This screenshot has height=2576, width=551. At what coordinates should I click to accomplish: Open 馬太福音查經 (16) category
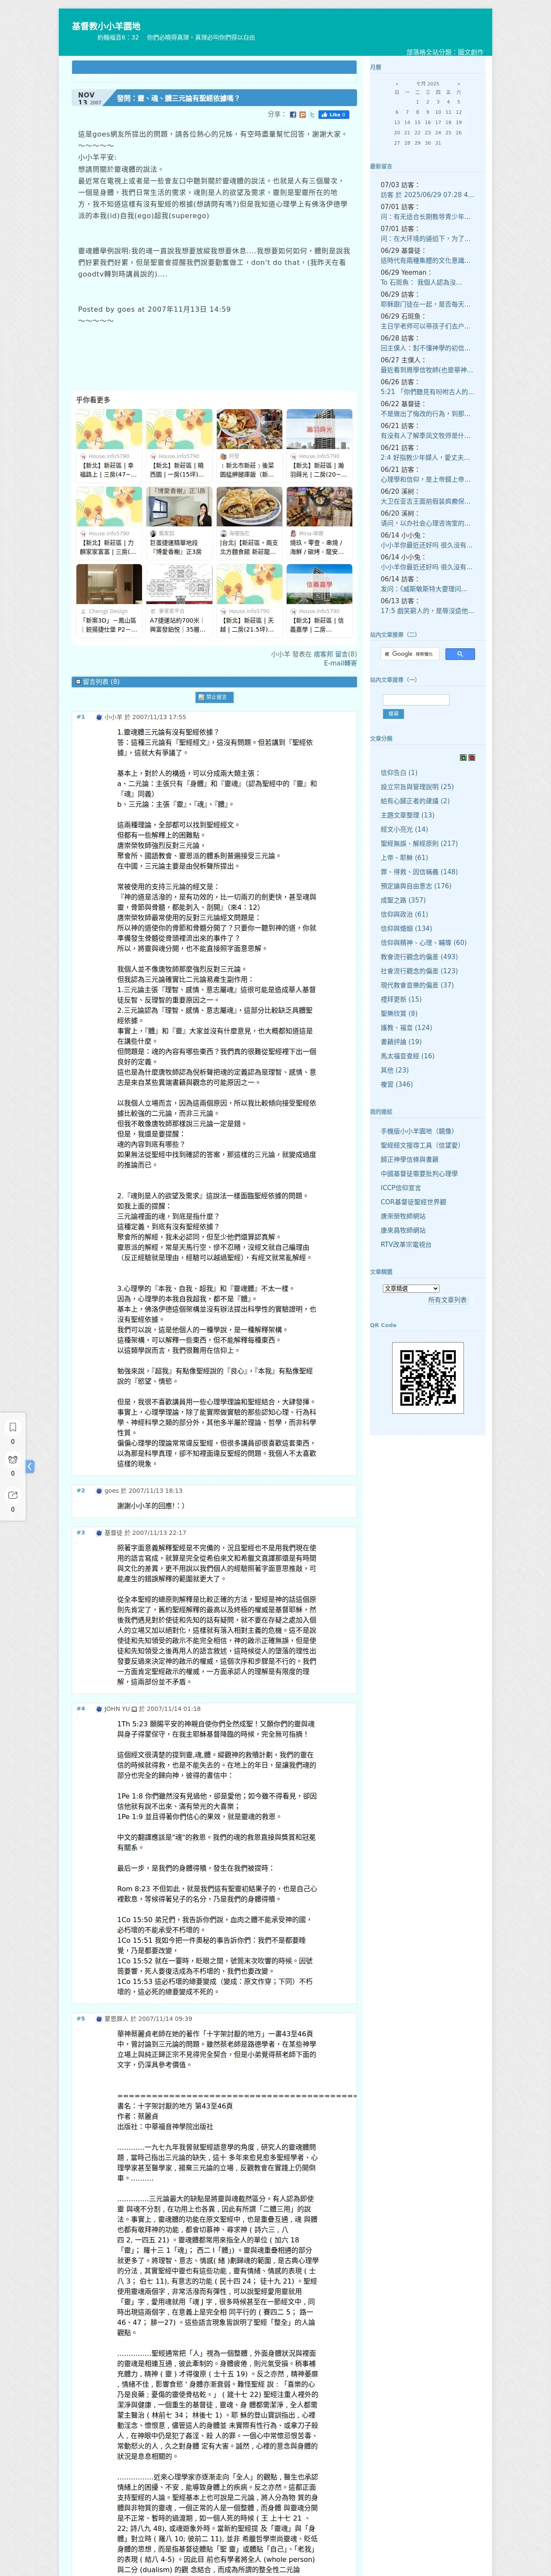(x=407, y=1056)
